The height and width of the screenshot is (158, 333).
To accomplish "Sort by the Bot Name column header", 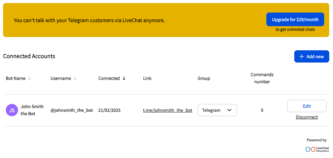I will pos(16,78).
